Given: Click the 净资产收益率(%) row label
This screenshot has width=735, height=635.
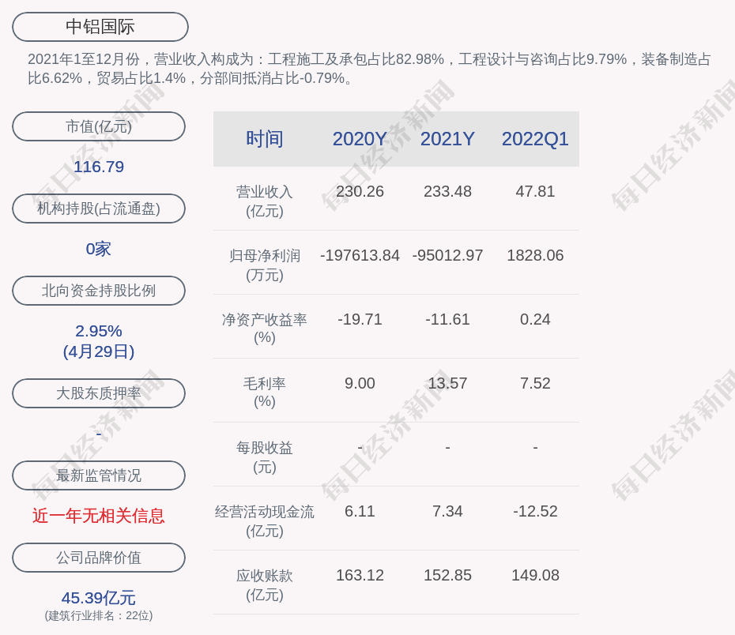Looking at the screenshot, I should 265,329.
